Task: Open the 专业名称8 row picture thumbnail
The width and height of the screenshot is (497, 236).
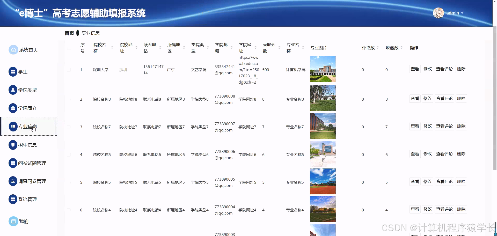Action: tap(323, 98)
